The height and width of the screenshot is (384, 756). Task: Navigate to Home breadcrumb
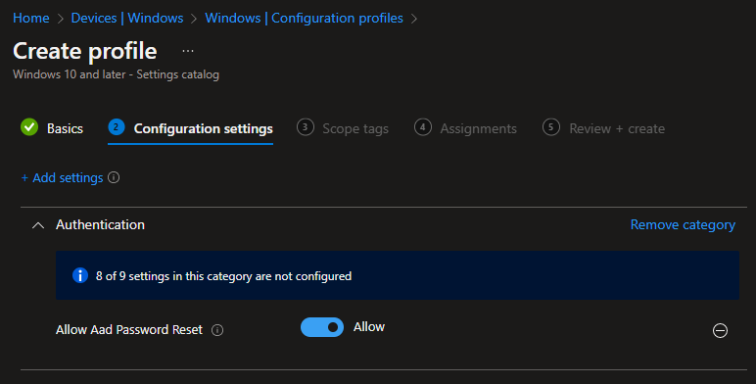31,18
